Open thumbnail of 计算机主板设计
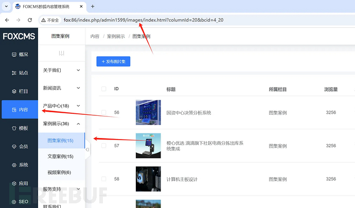355x208 pixels. coord(148,179)
